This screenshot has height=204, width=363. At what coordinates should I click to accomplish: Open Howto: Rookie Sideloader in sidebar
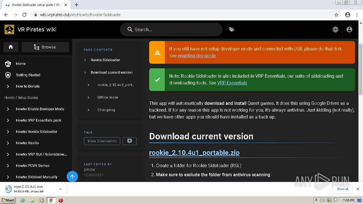pos(37,132)
